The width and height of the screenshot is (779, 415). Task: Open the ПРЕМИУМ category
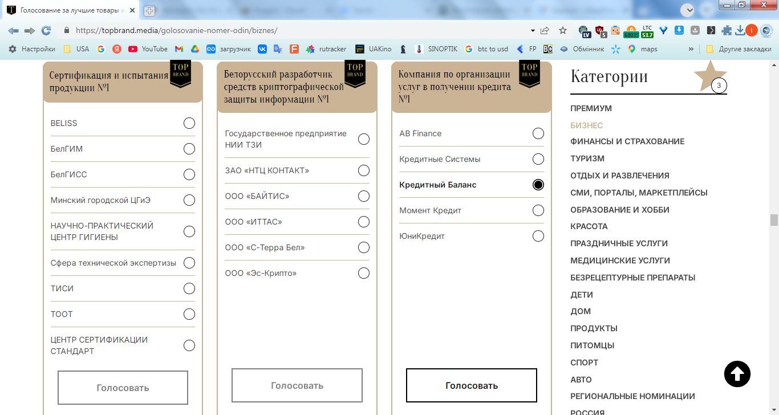[x=591, y=108]
